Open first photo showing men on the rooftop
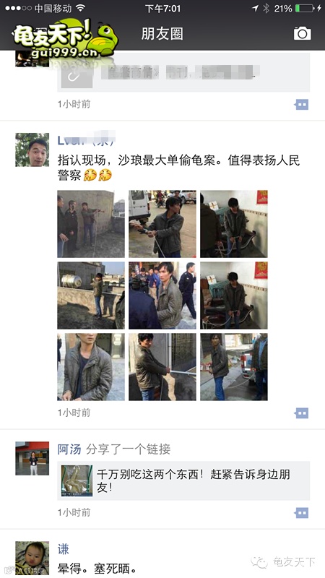325x578 pixels. 91,224
